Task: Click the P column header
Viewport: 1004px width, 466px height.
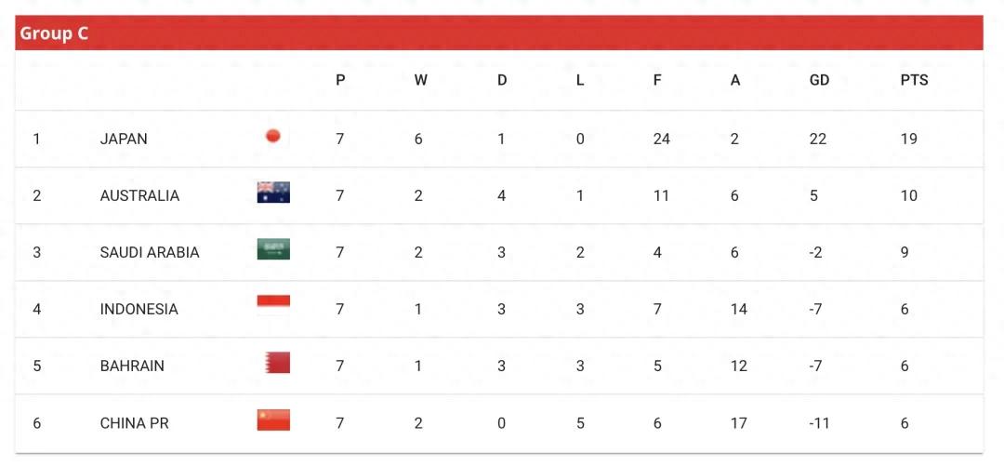Action: pyautogui.click(x=340, y=80)
